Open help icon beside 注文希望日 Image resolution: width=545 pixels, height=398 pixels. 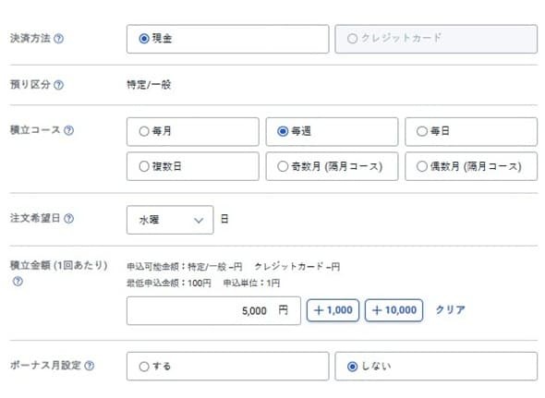69,218
